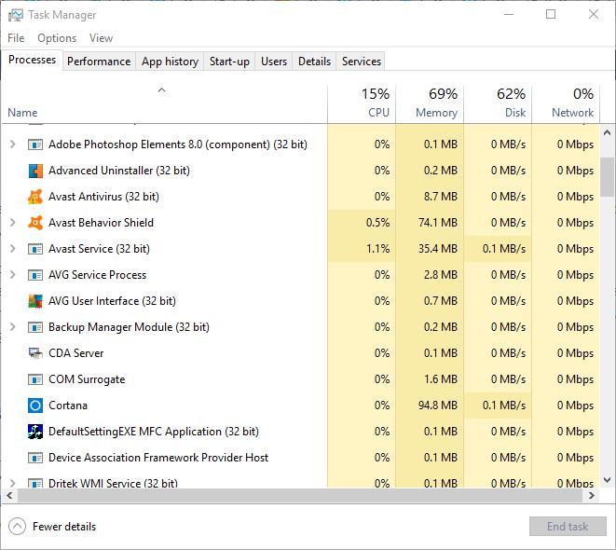616x550 pixels.
Task: Click the Advanced Uninstaller process icon
Action: (x=35, y=171)
